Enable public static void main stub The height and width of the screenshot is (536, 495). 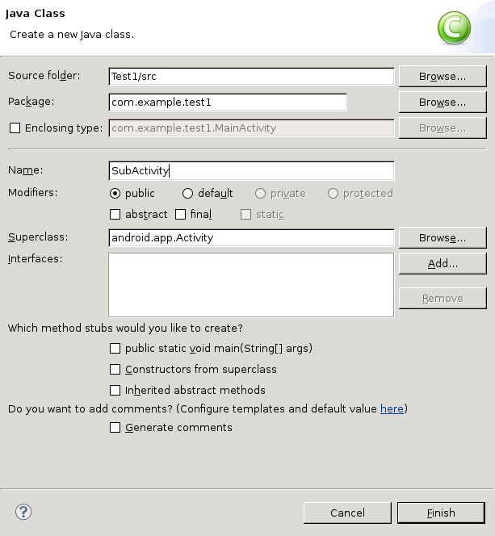(x=115, y=349)
